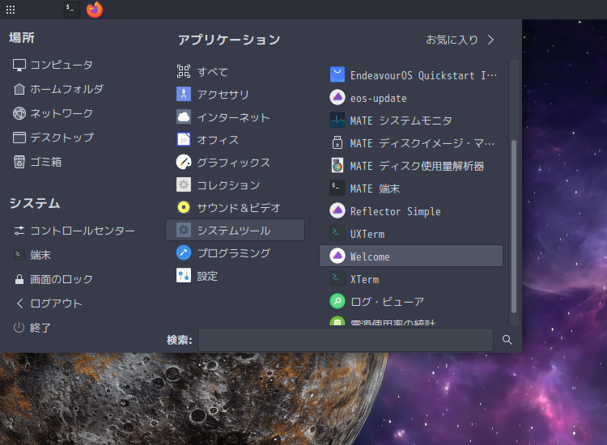Focus the 検索 search input field

pyautogui.click(x=346, y=340)
